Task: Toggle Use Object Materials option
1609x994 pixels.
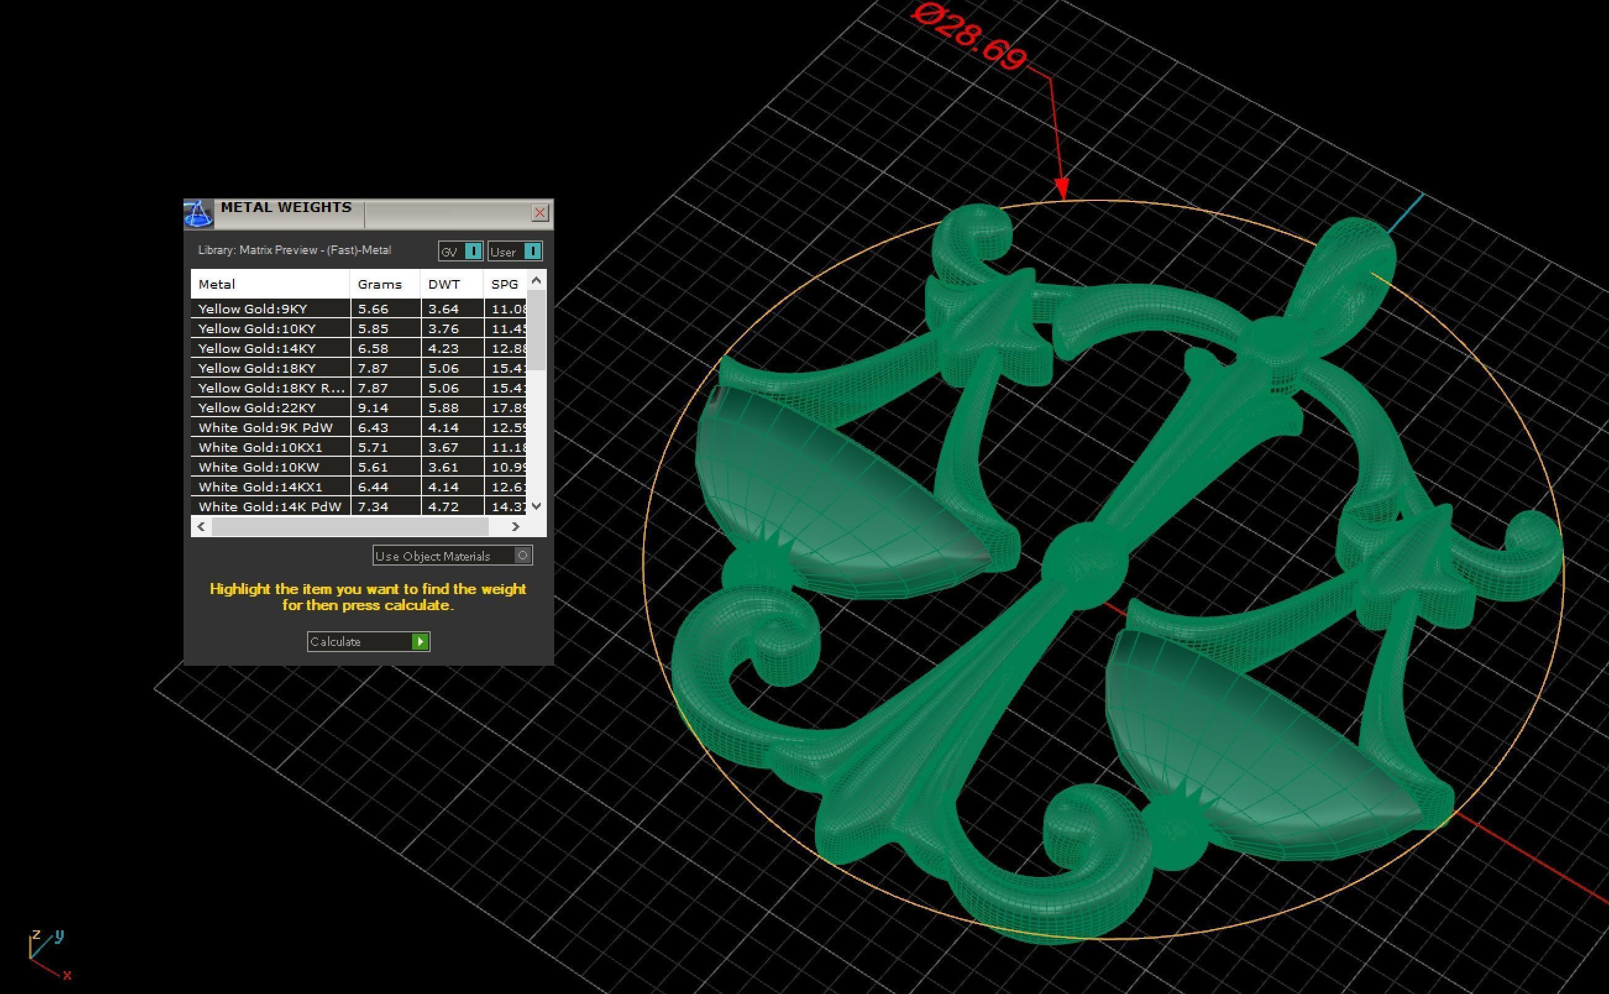Action: point(453,556)
